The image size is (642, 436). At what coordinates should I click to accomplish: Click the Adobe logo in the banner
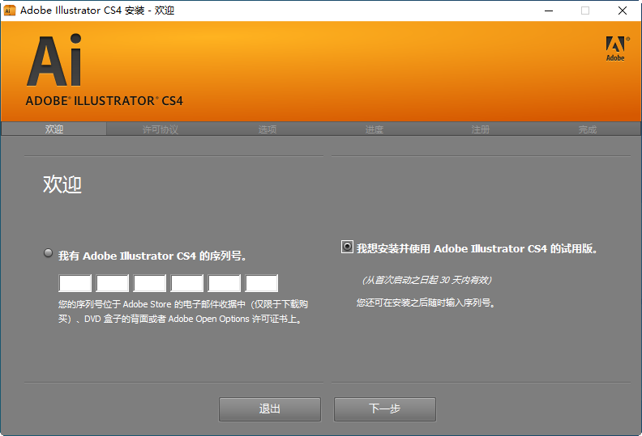(x=615, y=48)
